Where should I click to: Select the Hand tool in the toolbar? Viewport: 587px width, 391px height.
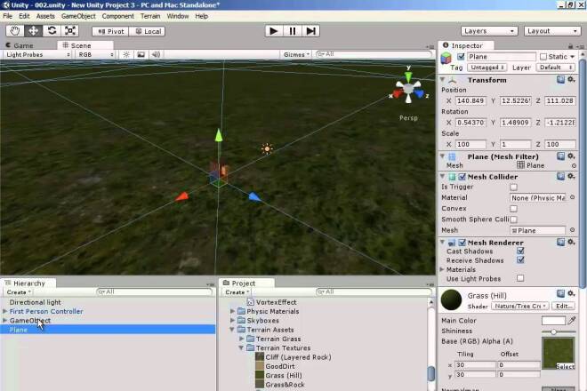15,31
